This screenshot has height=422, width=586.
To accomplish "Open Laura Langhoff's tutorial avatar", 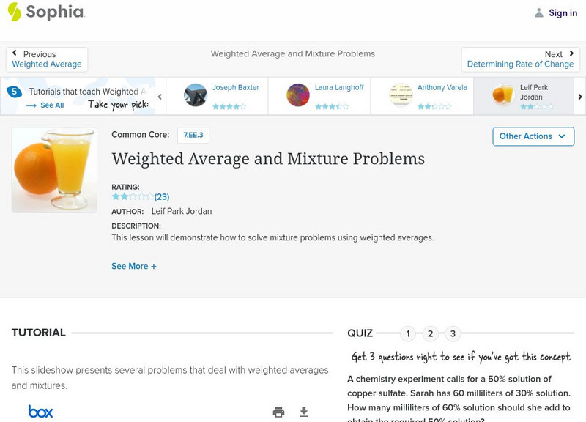I will pos(298,95).
